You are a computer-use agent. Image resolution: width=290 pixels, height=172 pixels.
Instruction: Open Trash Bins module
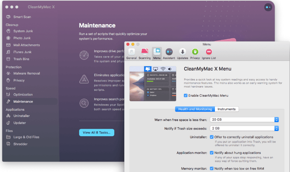click(21, 59)
